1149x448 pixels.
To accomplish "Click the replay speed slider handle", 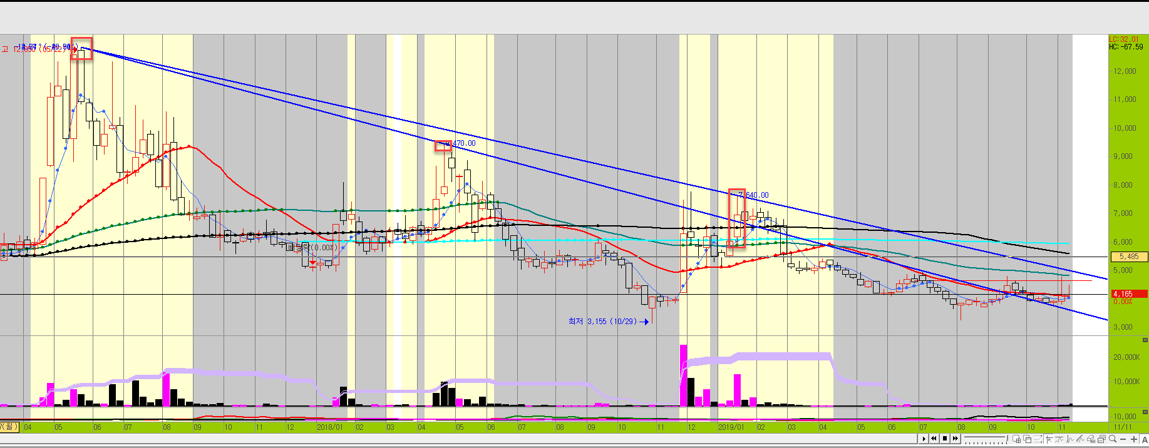I will pos(1007,438).
